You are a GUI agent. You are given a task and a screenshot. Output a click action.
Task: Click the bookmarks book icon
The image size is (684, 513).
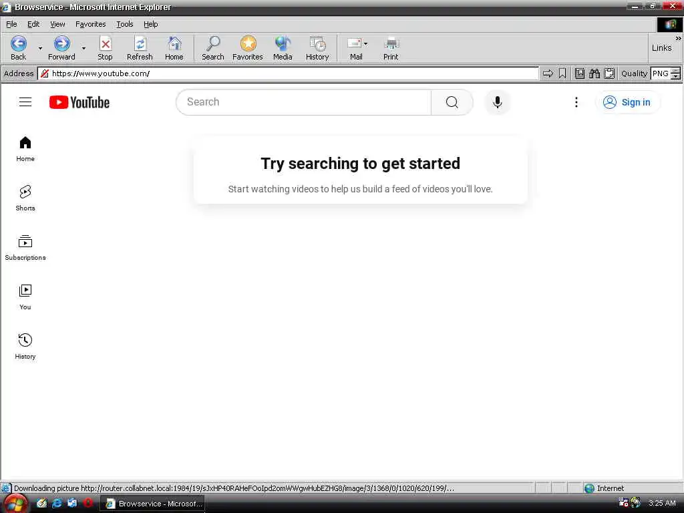(580, 73)
